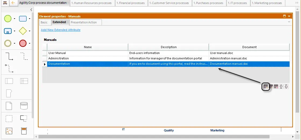The height and width of the screenshot is (140, 301).
Task: Select the User Manual name cell
Action: pos(88,53)
